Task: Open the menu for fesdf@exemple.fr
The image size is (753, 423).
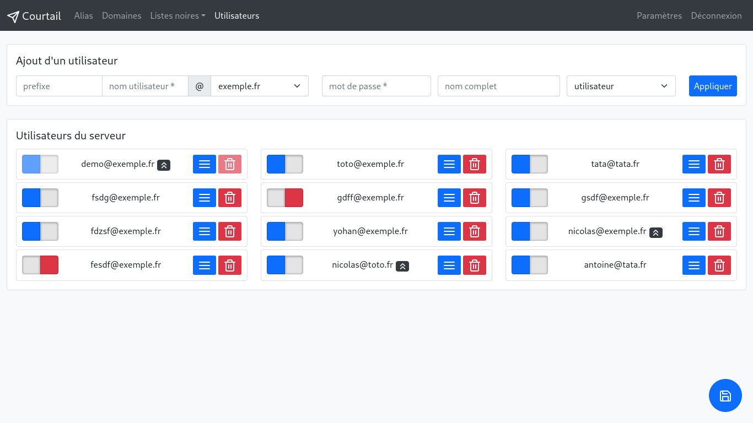Action: pyautogui.click(x=205, y=265)
